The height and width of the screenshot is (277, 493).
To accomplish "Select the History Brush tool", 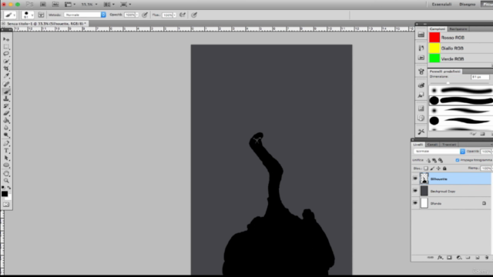I will point(6,106).
